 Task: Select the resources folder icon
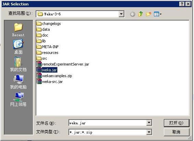click(39, 53)
